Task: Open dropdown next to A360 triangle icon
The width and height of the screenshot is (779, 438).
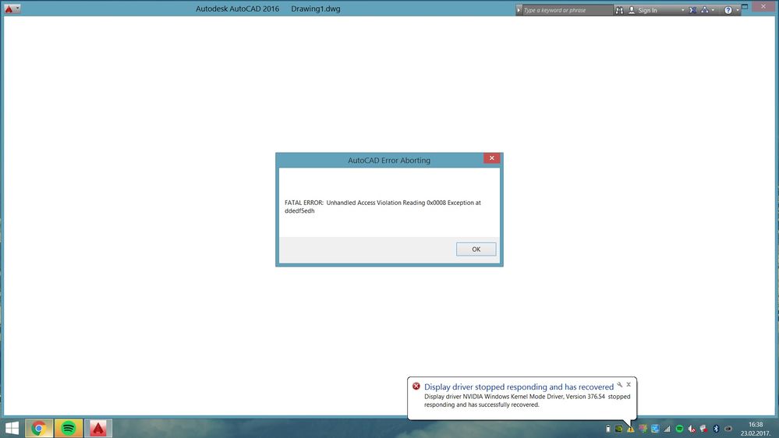Action: (713, 10)
